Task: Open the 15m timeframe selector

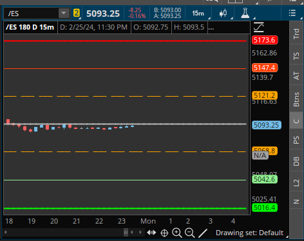Action: coord(198,14)
